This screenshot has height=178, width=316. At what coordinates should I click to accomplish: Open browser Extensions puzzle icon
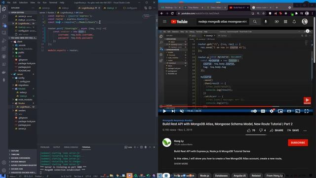(x=296, y=13)
